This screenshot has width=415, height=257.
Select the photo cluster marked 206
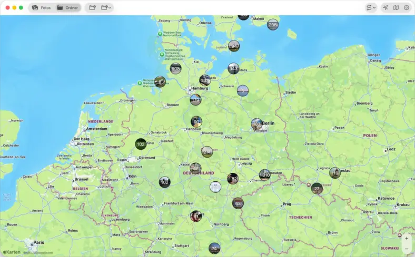pyautogui.click(x=272, y=25)
